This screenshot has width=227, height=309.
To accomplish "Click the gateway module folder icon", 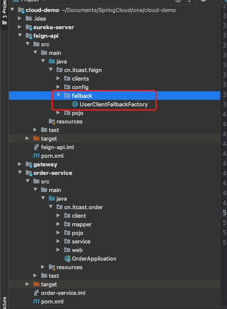I will pyautogui.click(x=29, y=165).
